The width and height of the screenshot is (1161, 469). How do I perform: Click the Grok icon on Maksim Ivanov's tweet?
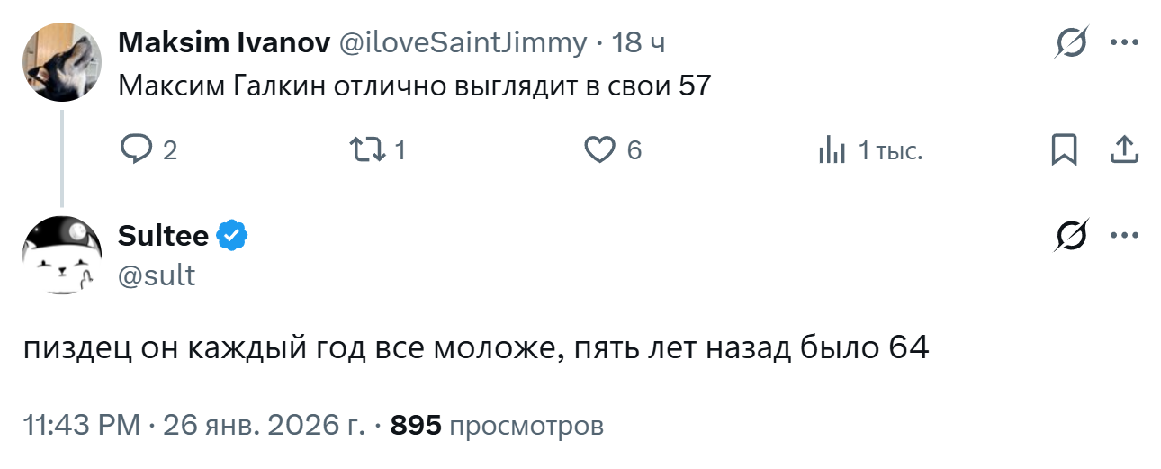pyautogui.click(x=1071, y=42)
